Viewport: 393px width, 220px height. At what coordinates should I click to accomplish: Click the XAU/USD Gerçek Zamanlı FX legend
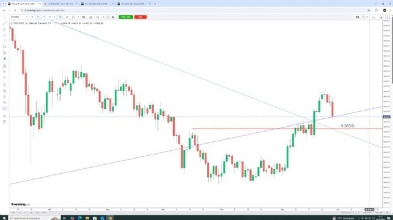click(32, 23)
